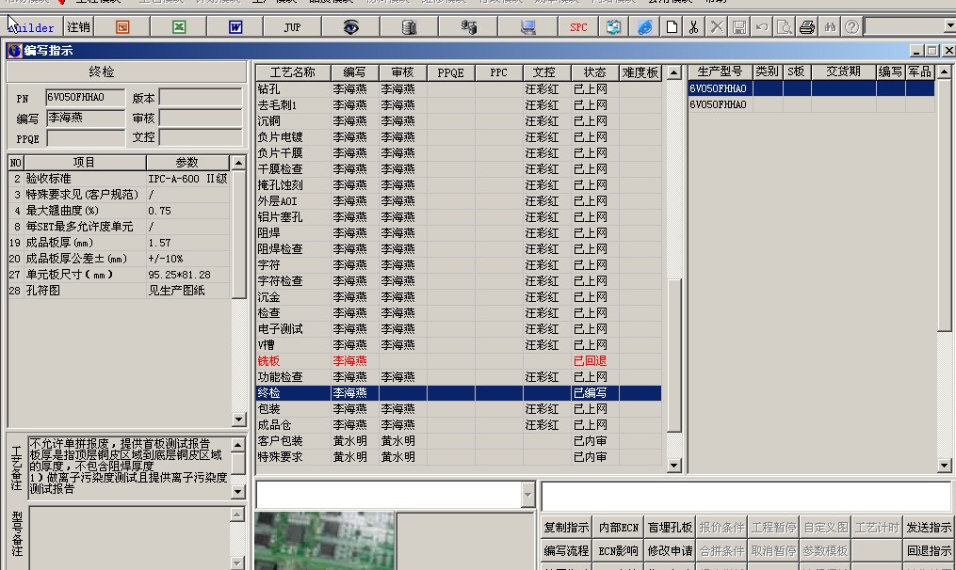This screenshot has height=570, width=956.
Task: Click the computer workstation icon in toolbar
Action: [x=528, y=26]
